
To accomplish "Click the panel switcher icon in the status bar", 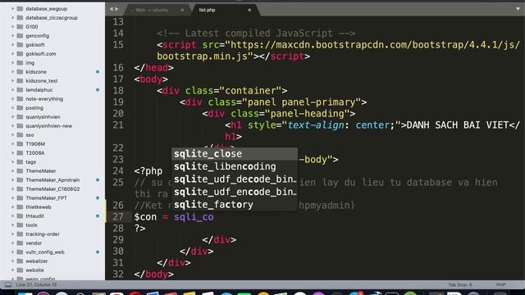I will tap(8, 285).
